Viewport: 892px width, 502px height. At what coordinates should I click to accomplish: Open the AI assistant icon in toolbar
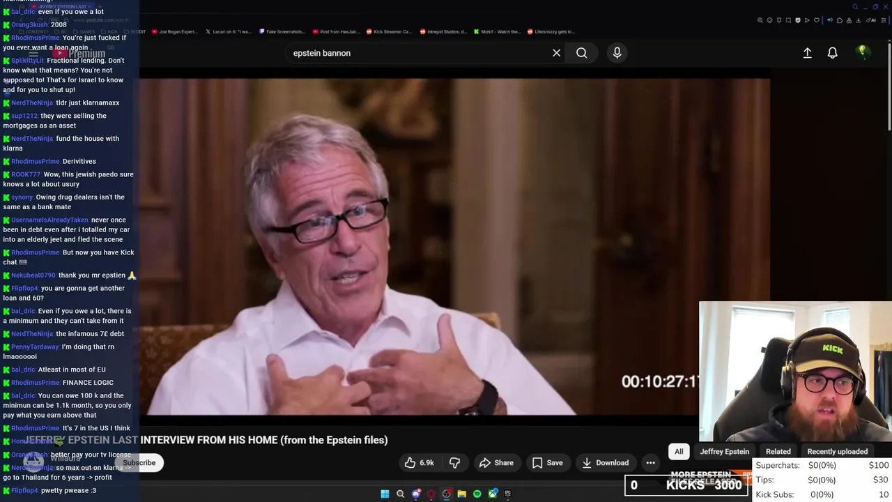(871, 20)
